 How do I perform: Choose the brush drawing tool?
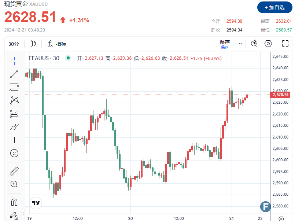14,127
